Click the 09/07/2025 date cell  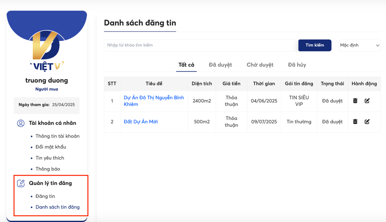click(x=264, y=122)
